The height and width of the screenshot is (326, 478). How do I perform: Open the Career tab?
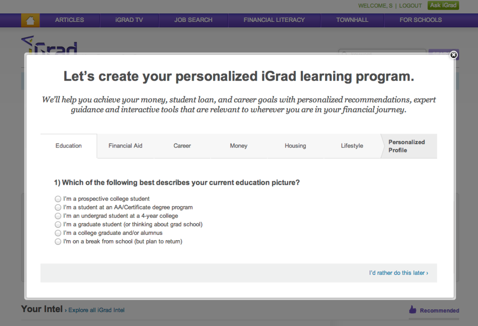(x=182, y=146)
